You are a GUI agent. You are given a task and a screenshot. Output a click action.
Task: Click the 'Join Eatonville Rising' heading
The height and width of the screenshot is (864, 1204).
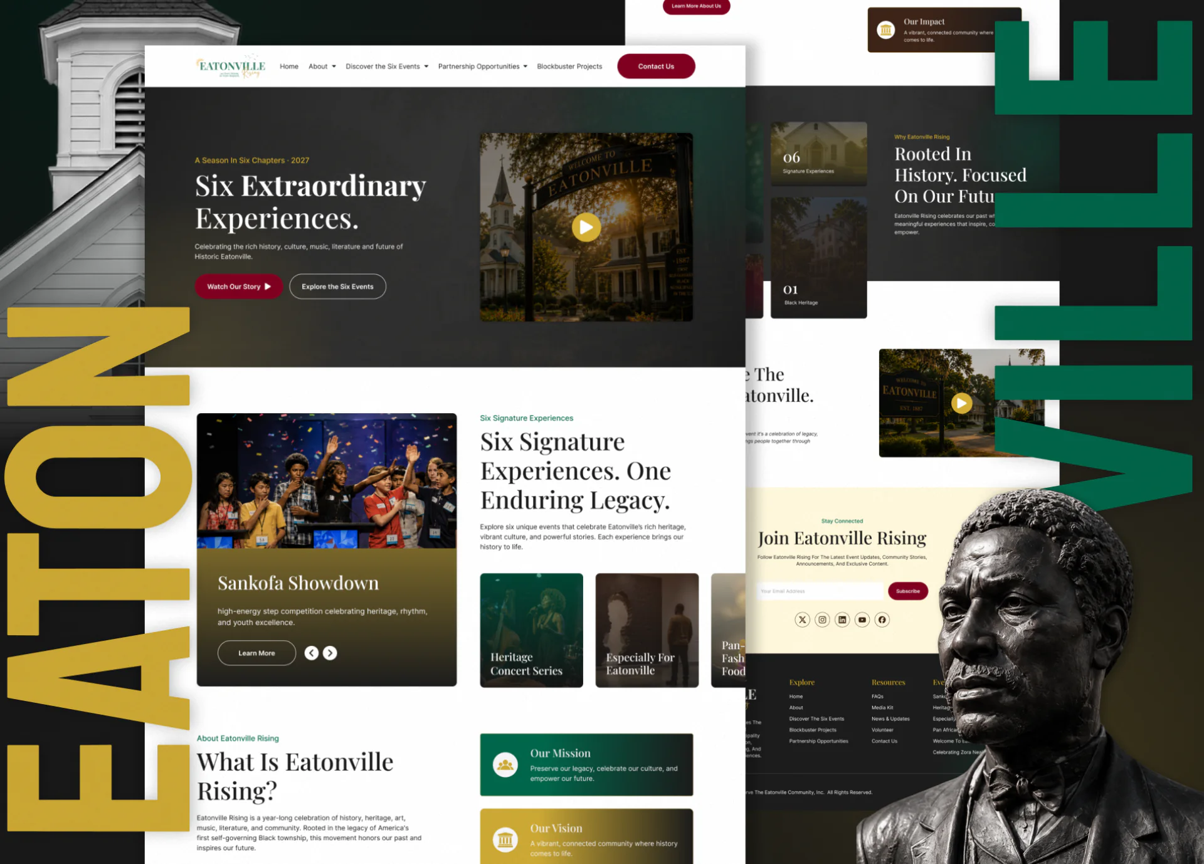[842, 538]
